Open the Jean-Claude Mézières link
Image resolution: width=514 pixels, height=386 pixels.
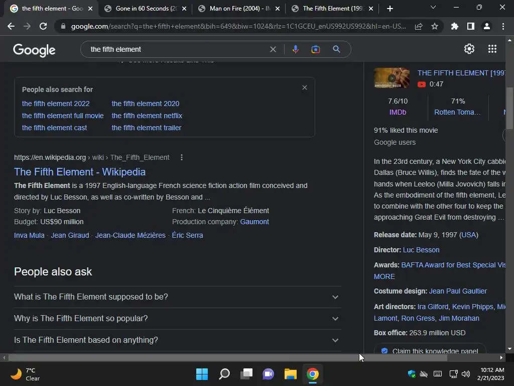131,235
